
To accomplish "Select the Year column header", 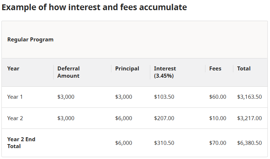I will coord(13,69).
